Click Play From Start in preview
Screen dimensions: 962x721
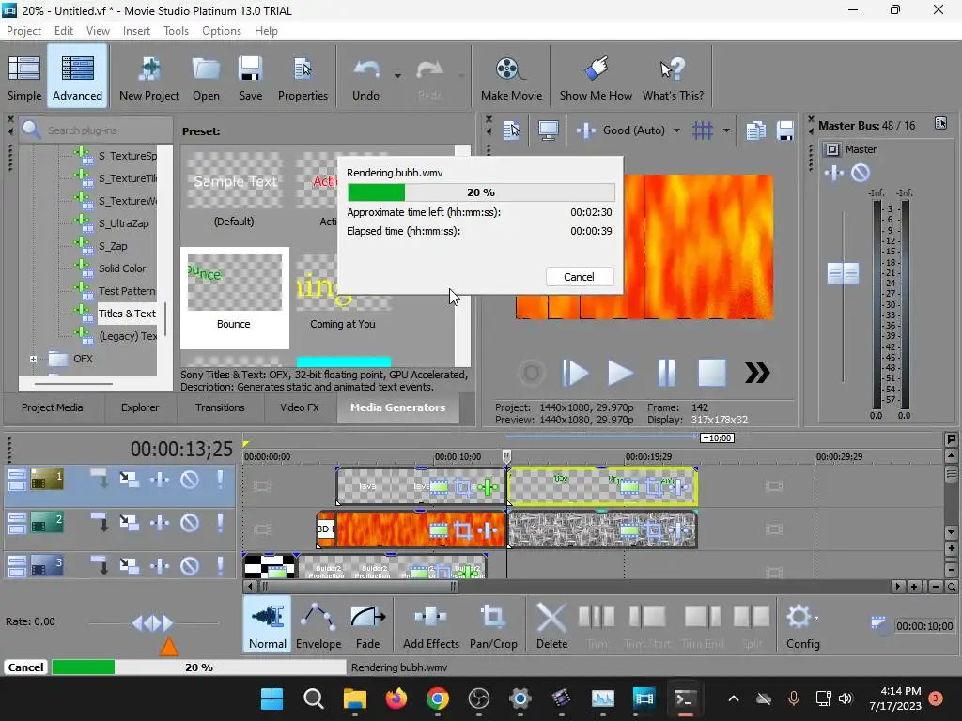point(575,373)
